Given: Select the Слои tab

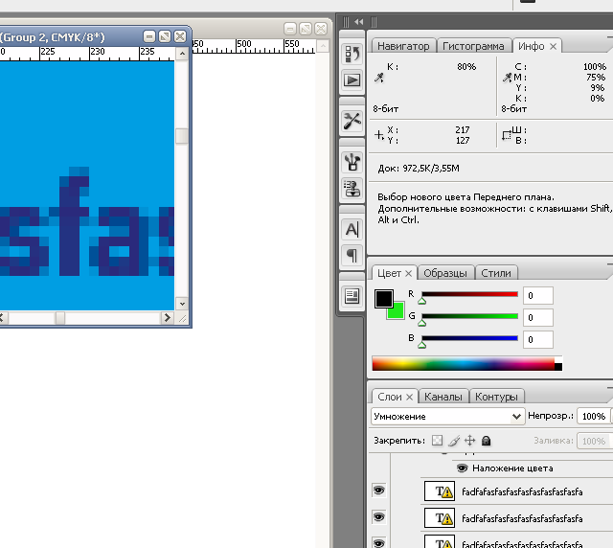Looking at the screenshot, I should coord(390,397).
